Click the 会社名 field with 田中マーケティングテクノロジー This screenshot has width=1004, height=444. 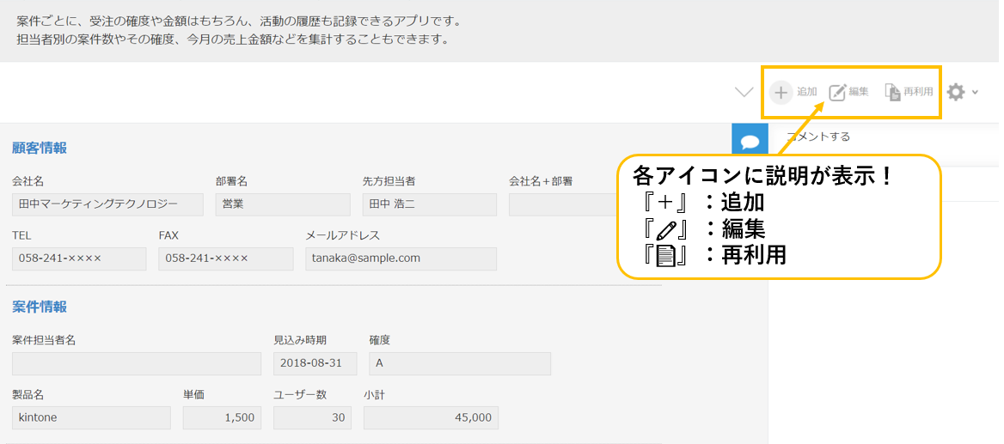click(107, 204)
